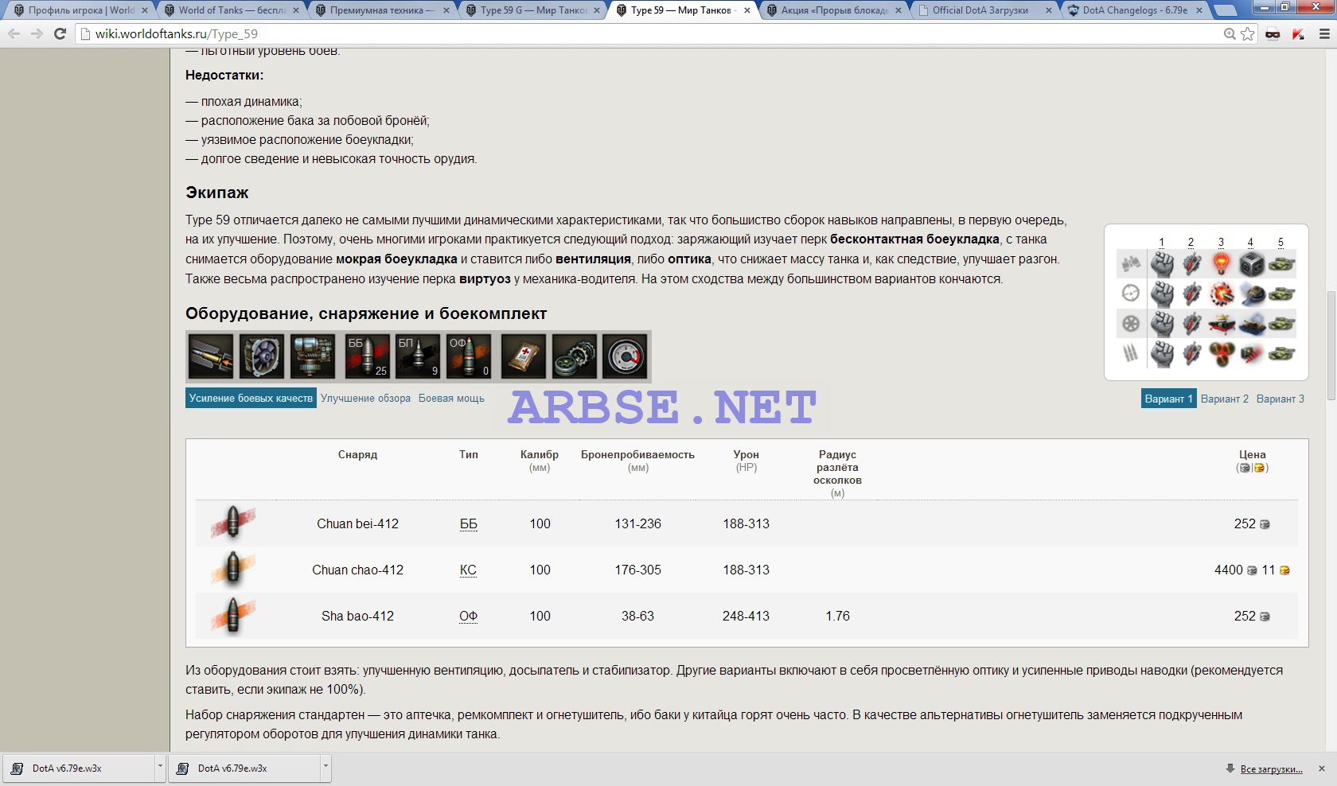This screenshot has height=786, width=1337.
Task: Open the second DotA v6.79e.w3x download arrow
Action: [x=325, y=768]
